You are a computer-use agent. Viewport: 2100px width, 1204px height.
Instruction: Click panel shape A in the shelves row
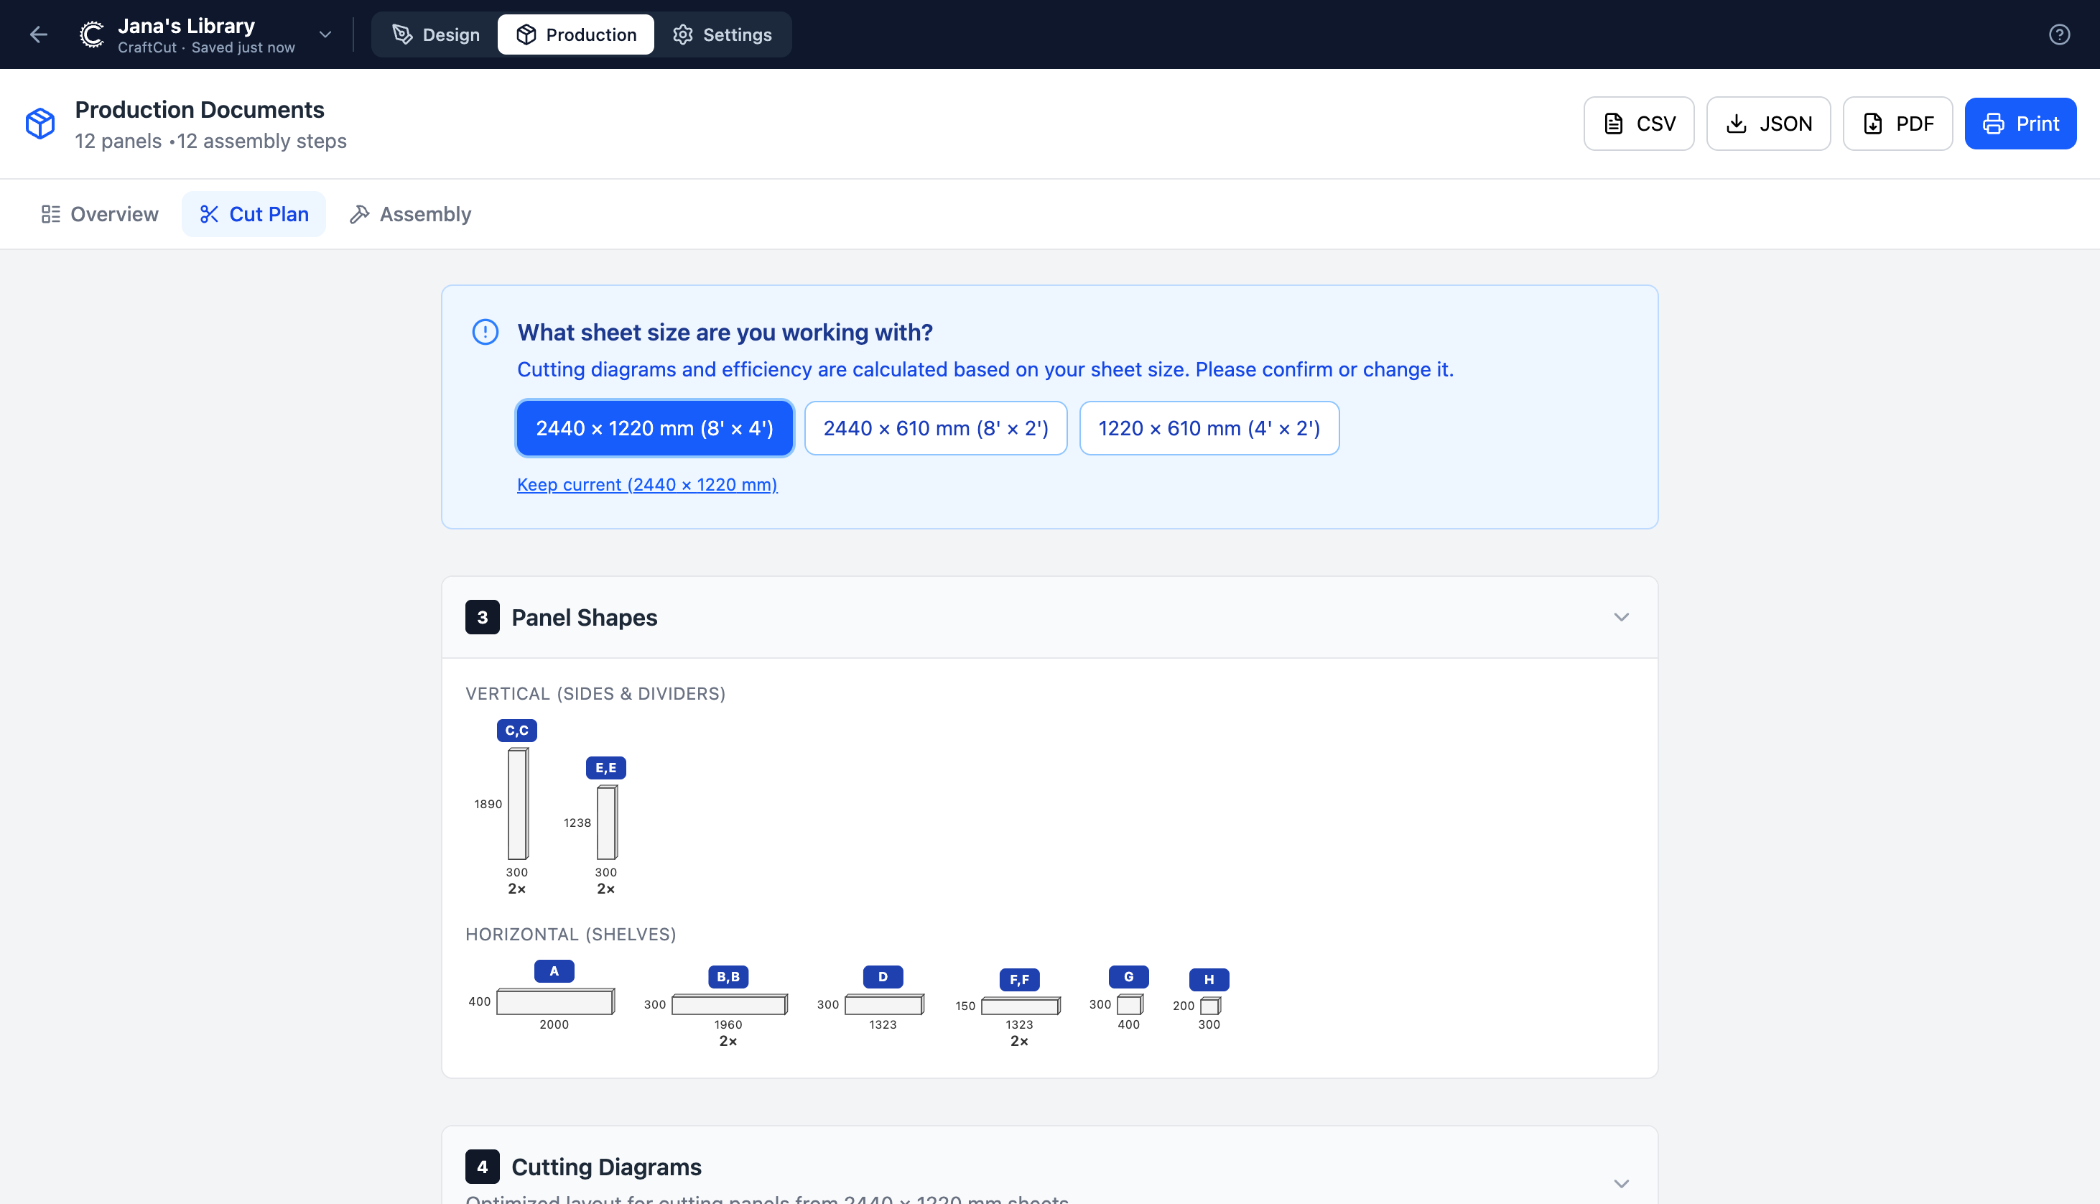pyautogui.click(x=554, y=1001)
